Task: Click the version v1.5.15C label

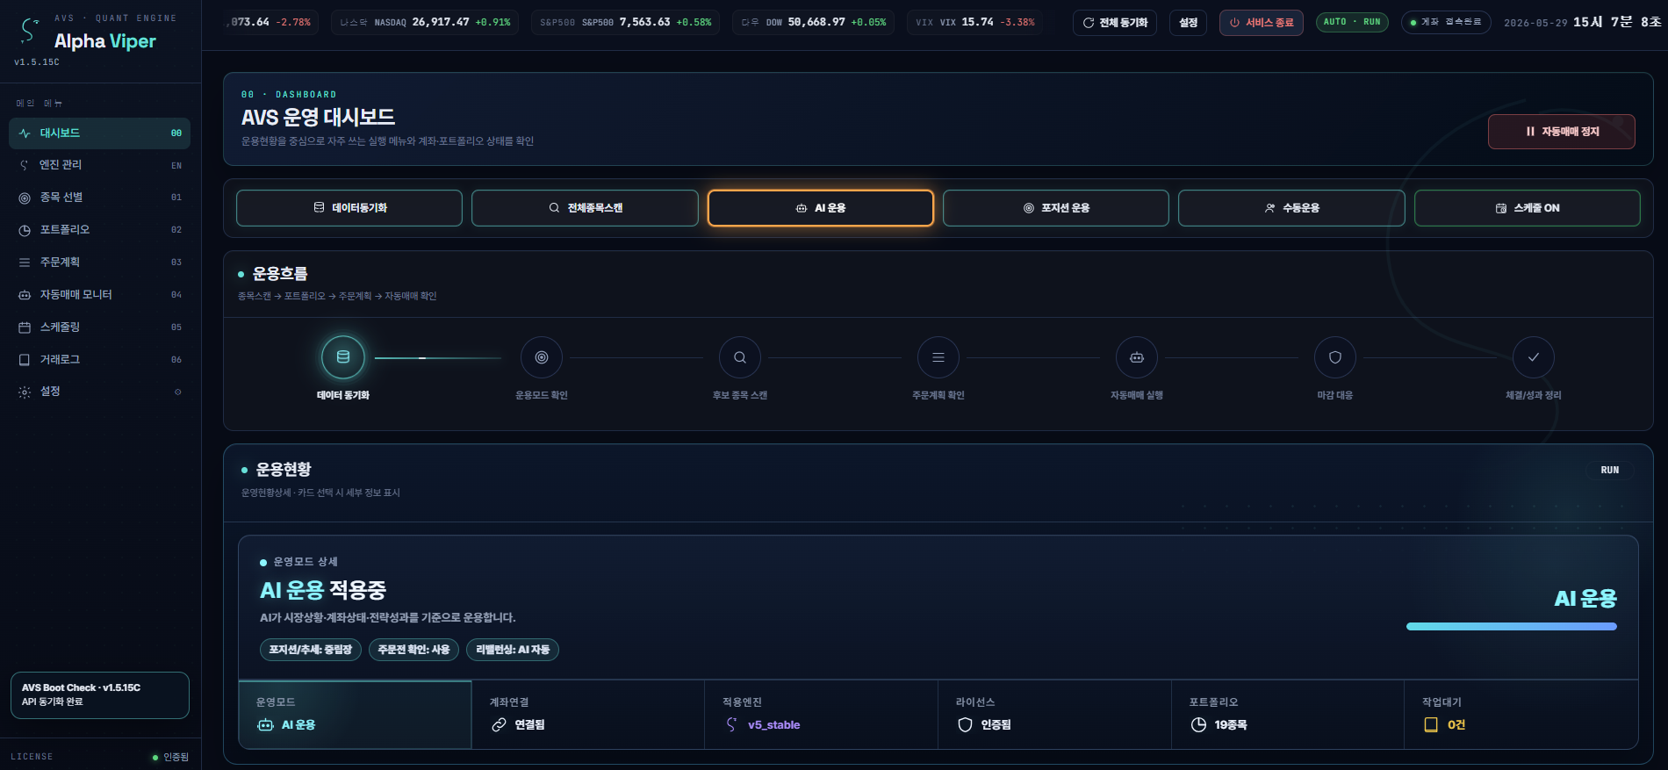Action: (37, 62)
